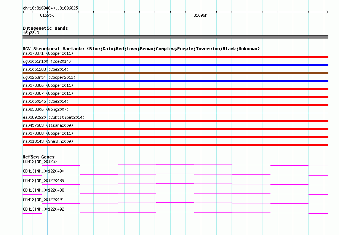This screenshot has width=339, height=235.
Task: Click the thin red line of nsv833306
Action: click(x=175, y=113)
